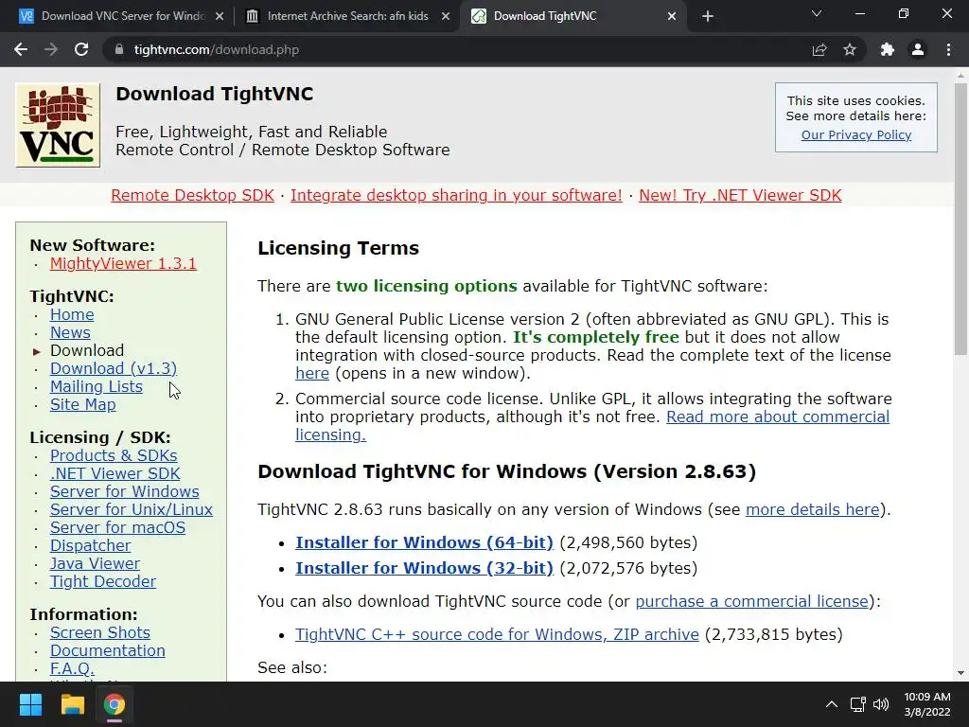Click Integrate desktop sharing in your software
Image resolution: width=969 pixels, height=727 pixels.
456,195
